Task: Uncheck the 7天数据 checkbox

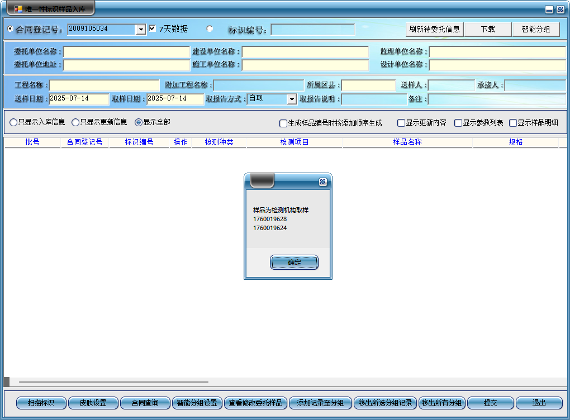Action: pos(153,28)
